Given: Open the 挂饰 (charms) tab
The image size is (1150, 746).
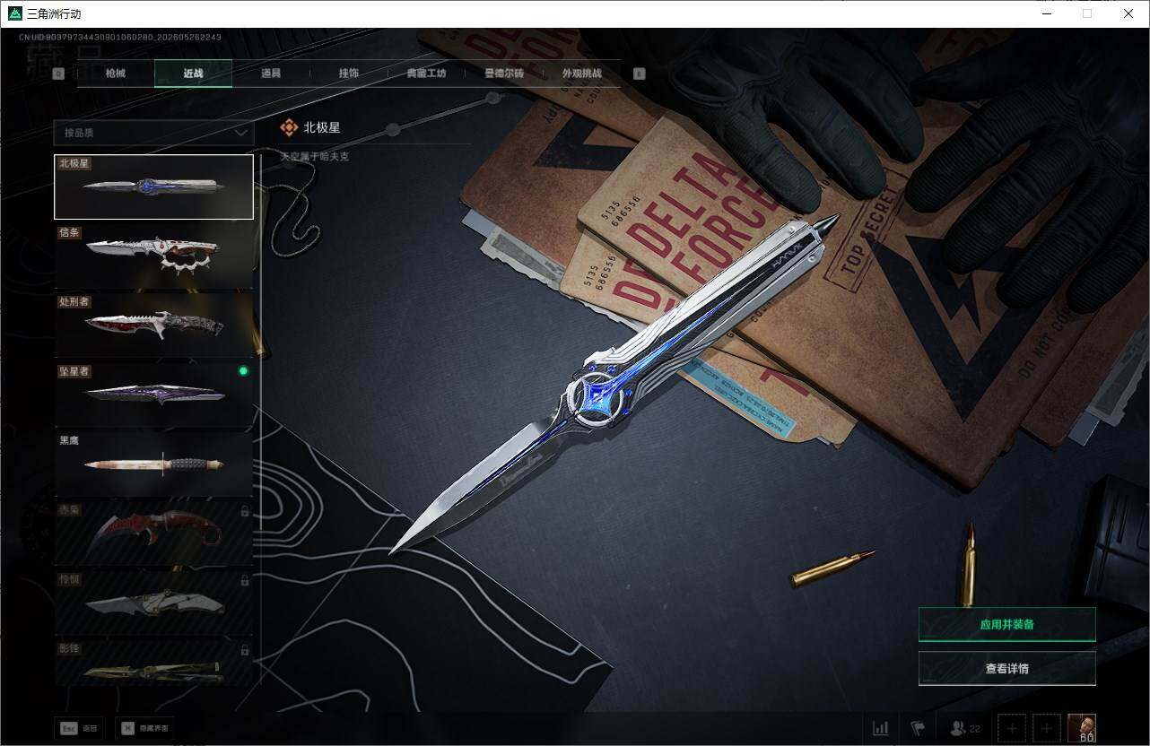Looking at the screenshot, I should pos(349,74).
